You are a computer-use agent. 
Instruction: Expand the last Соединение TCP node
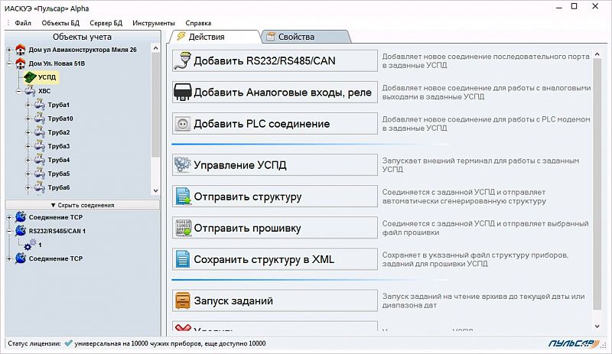(9, 258)
